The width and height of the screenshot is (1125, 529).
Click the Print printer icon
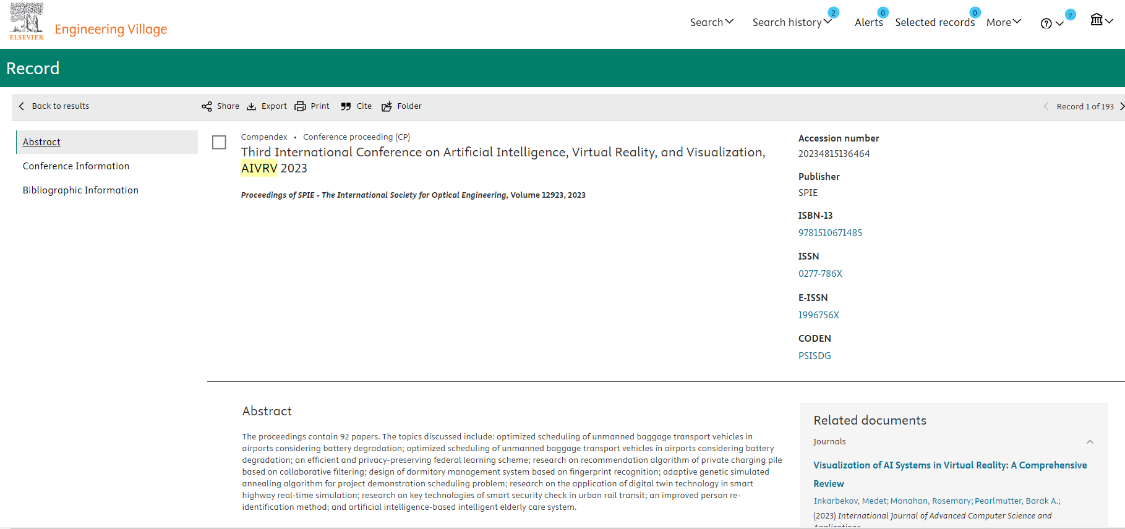click(x=300, y=106)
